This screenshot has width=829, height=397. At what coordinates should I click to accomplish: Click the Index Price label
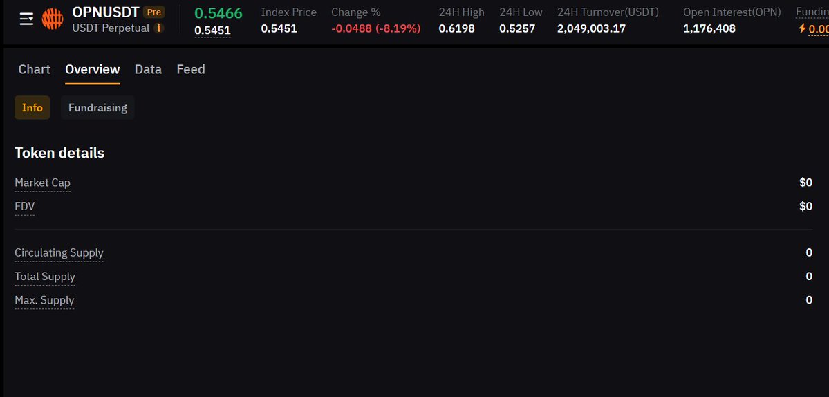pos(289,12)
